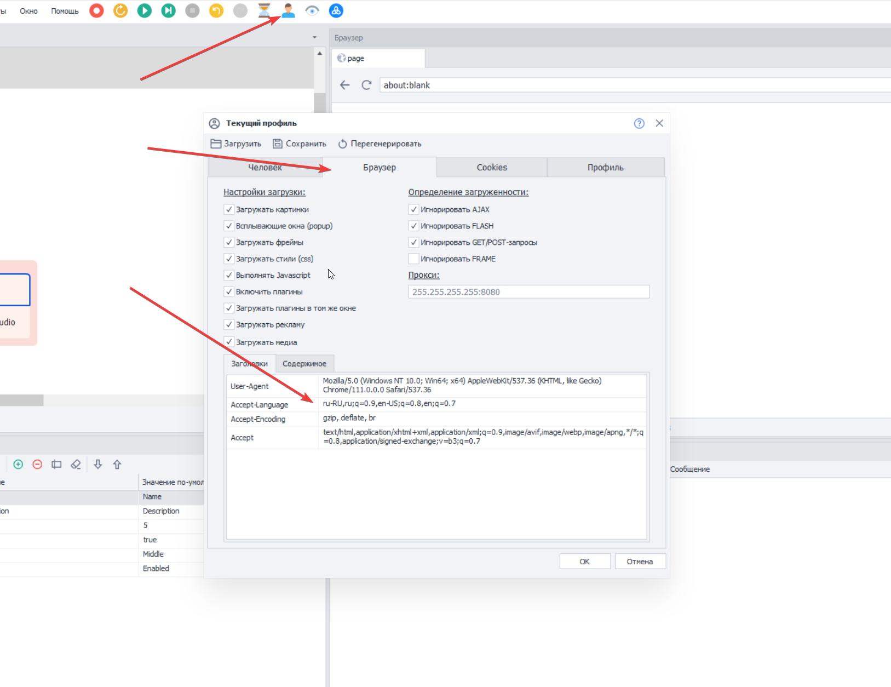Click Сохранить to save profile
Image resolution: width=891 pixels, height=687 pixels.
click(x=300, y=144)
